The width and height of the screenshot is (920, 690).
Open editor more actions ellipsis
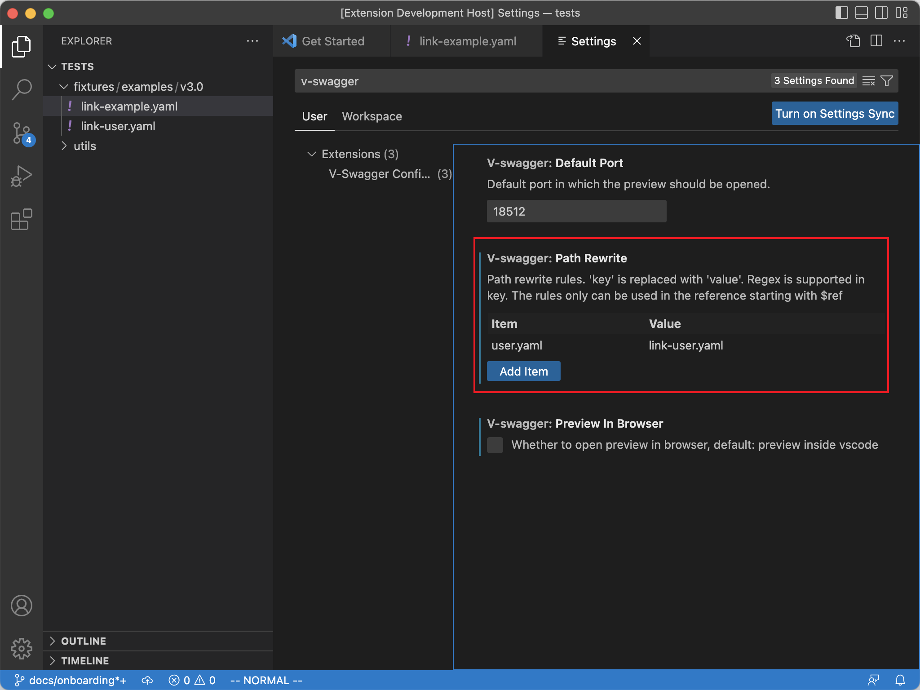899,41
